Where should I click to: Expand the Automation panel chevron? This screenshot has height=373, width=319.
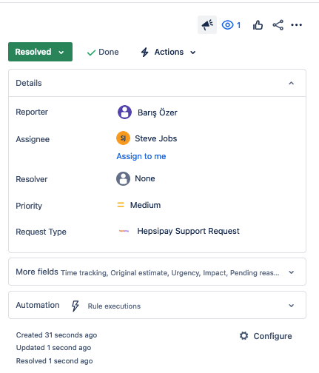coord(292,306)
